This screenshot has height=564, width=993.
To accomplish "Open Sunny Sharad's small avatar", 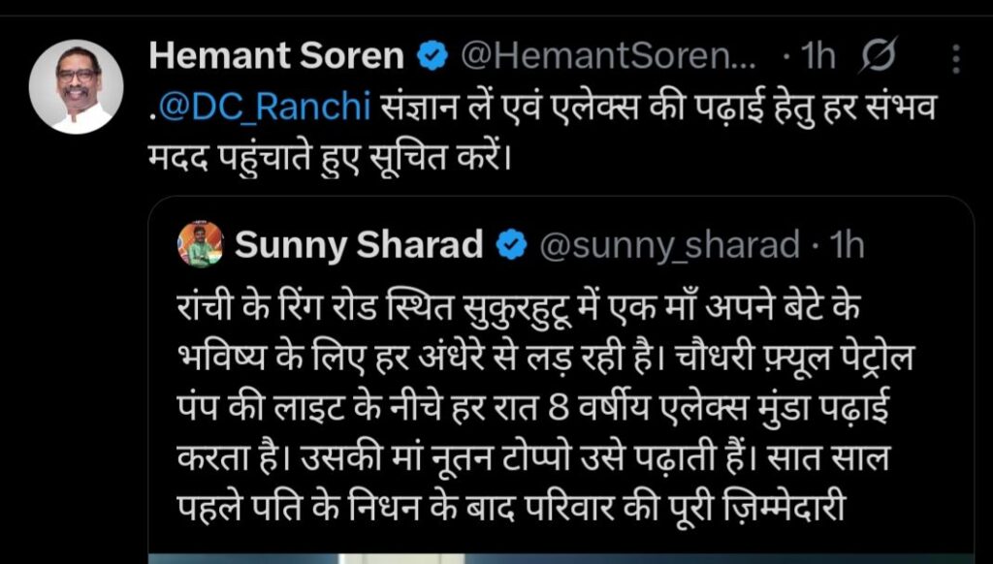I will (x=201, y=245).
